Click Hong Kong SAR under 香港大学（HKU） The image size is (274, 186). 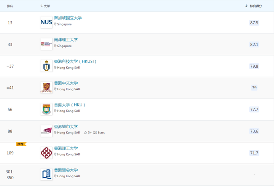68,111
